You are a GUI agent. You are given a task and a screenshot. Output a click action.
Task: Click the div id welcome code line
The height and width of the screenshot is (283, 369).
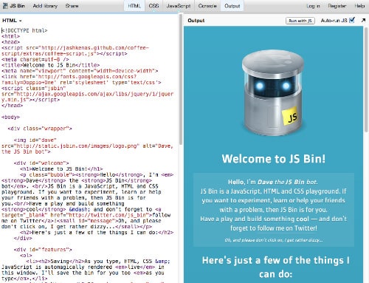(41, 163)
